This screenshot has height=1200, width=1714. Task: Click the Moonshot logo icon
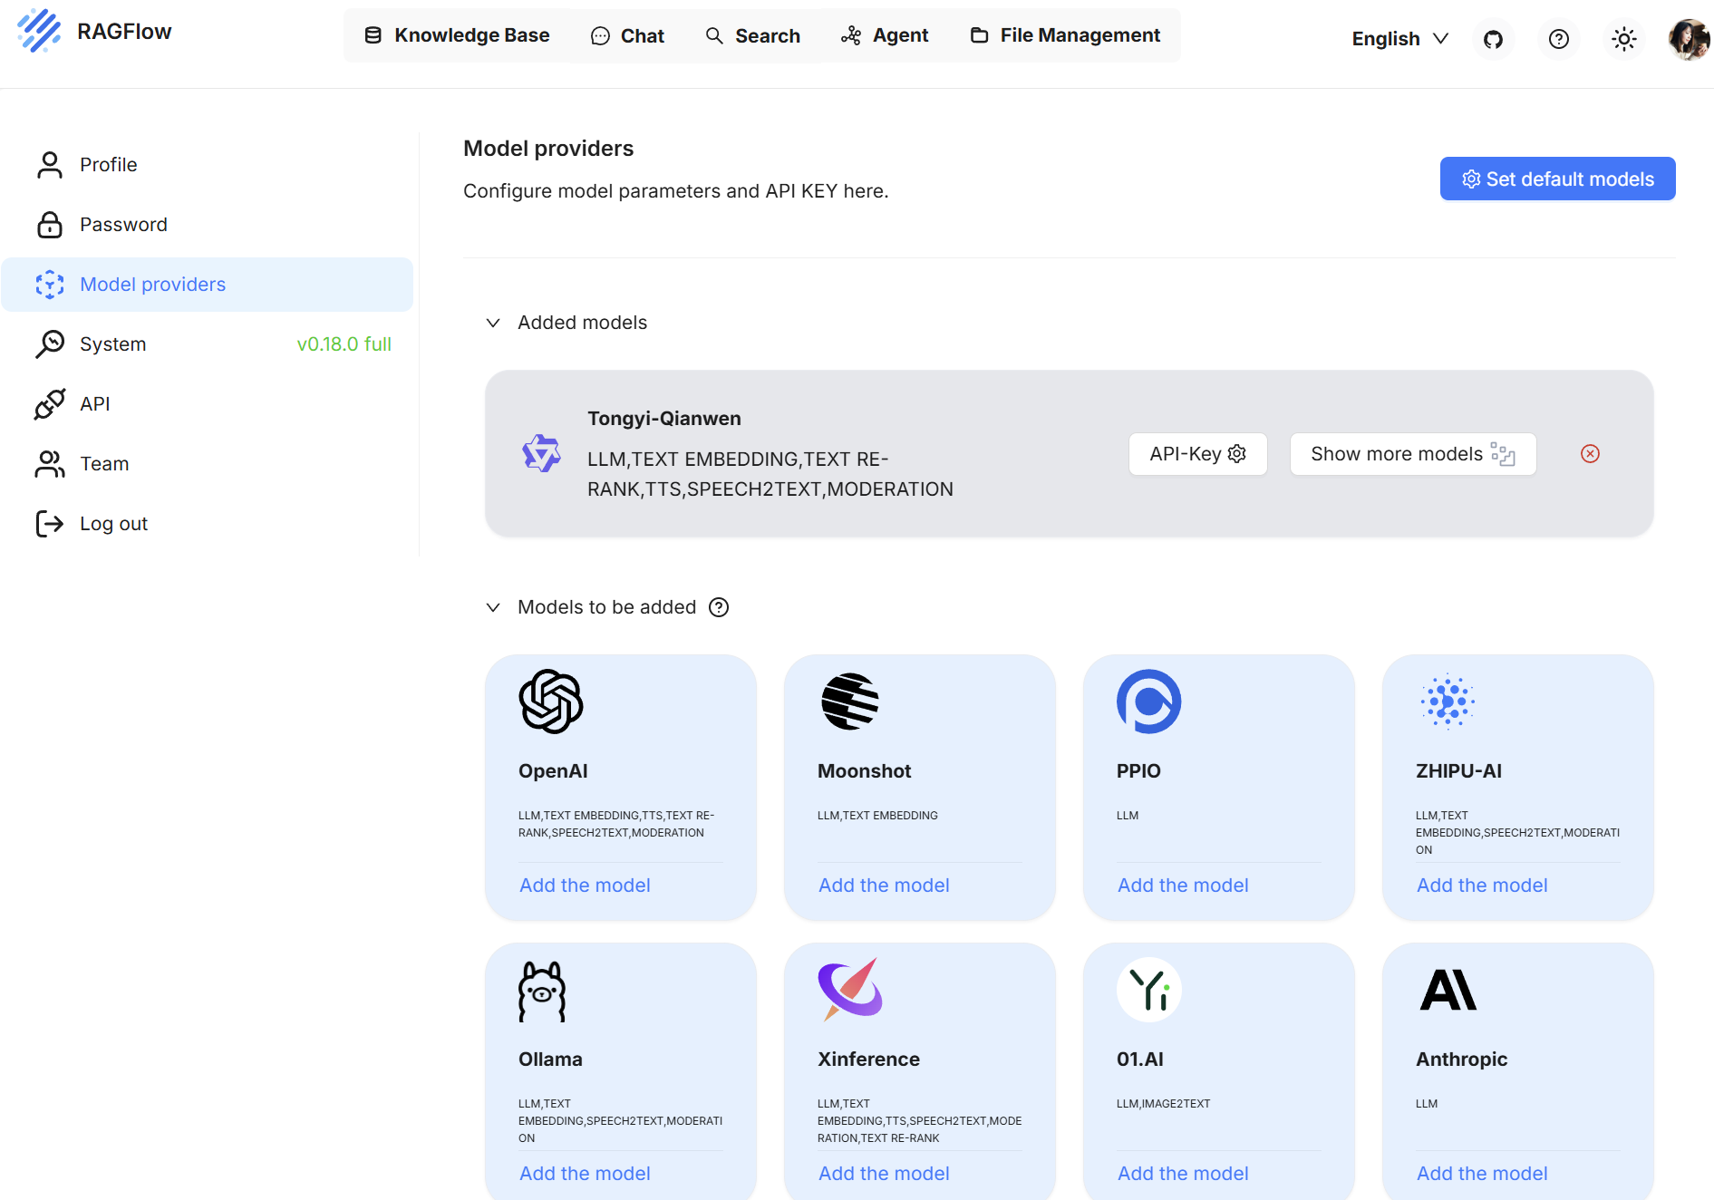[x=850, y=702]
